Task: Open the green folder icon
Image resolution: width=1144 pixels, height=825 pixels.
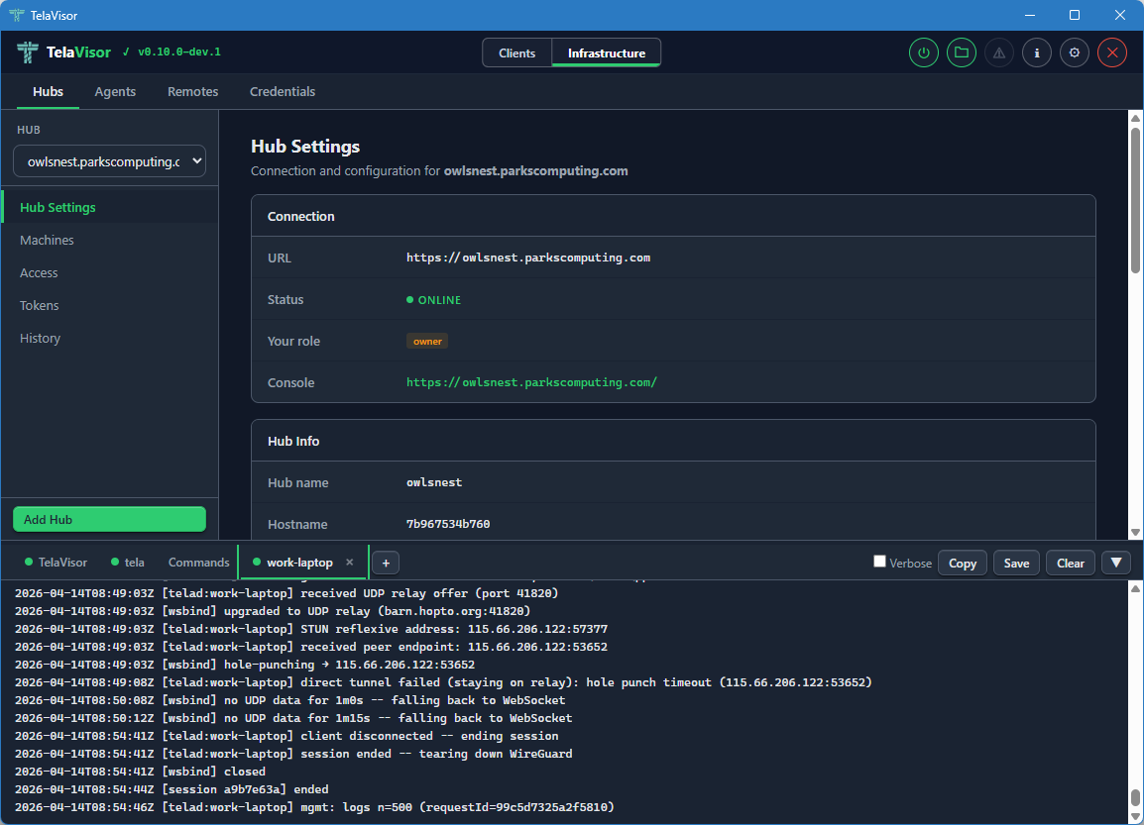Action: [x=962, y=53]
